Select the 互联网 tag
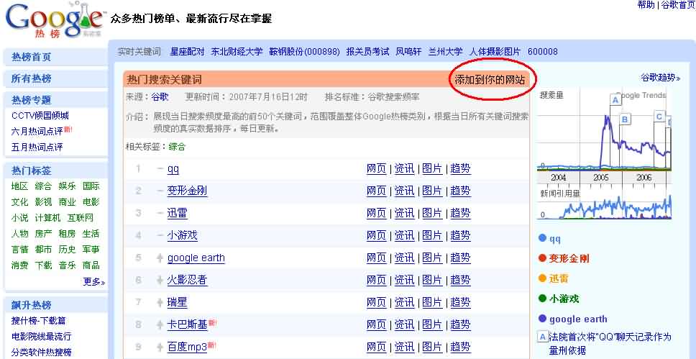696x359 pixels. [x=81, y=218]
